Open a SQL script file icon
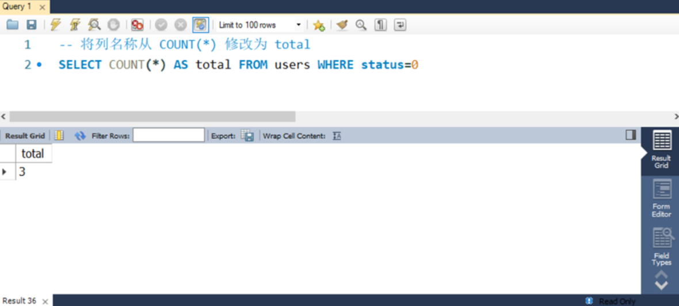This screenshot has height=306, width=679. 13,25
